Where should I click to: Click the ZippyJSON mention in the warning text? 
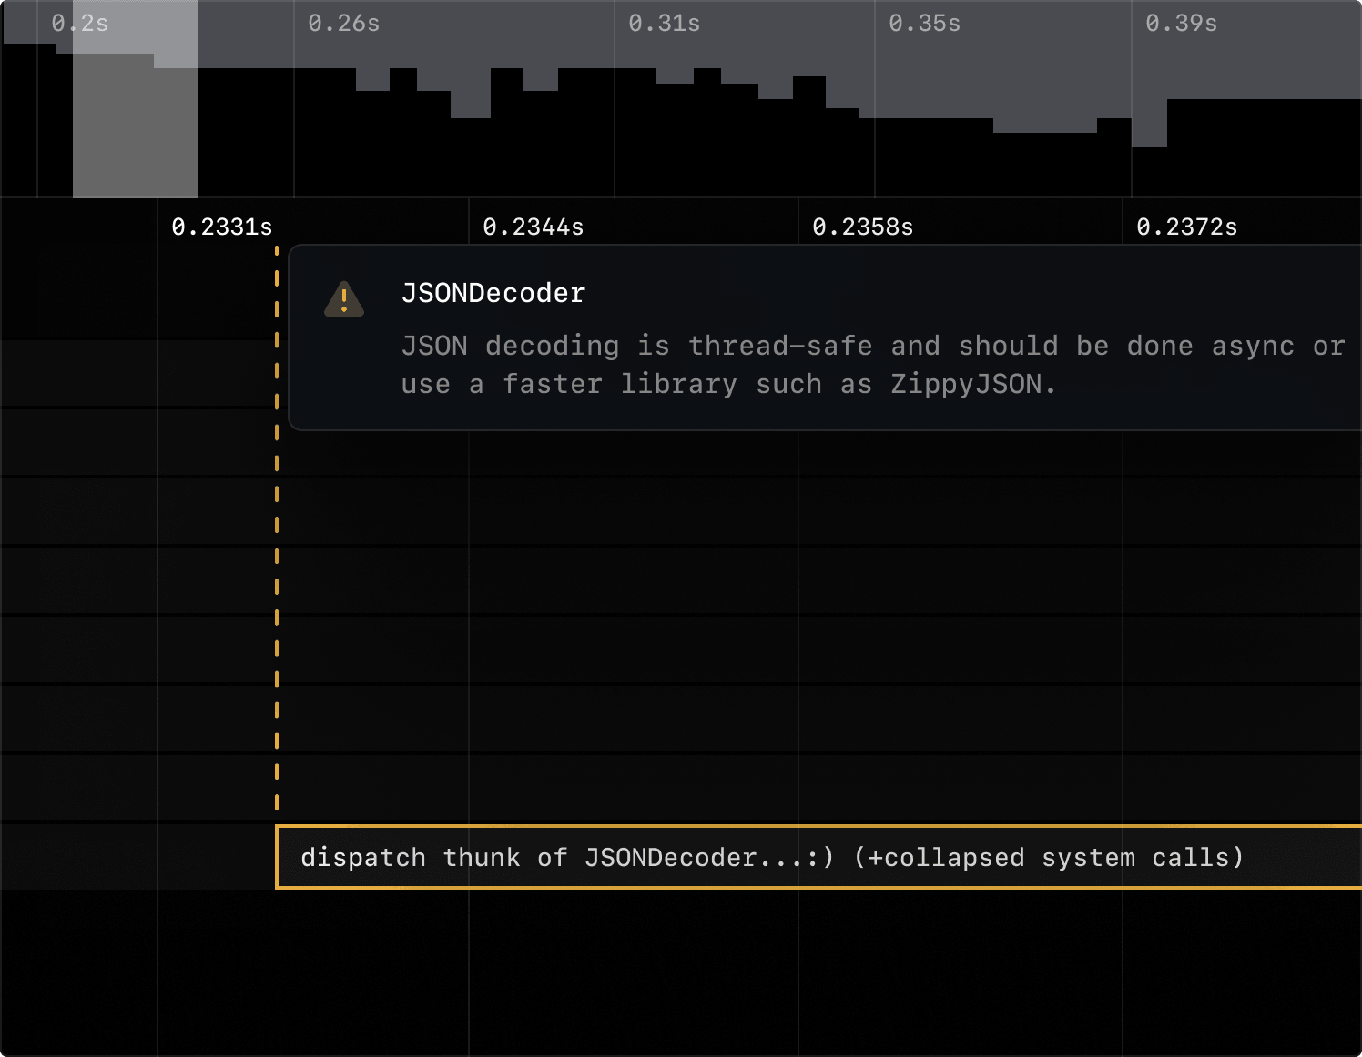[x=970, y=383]
